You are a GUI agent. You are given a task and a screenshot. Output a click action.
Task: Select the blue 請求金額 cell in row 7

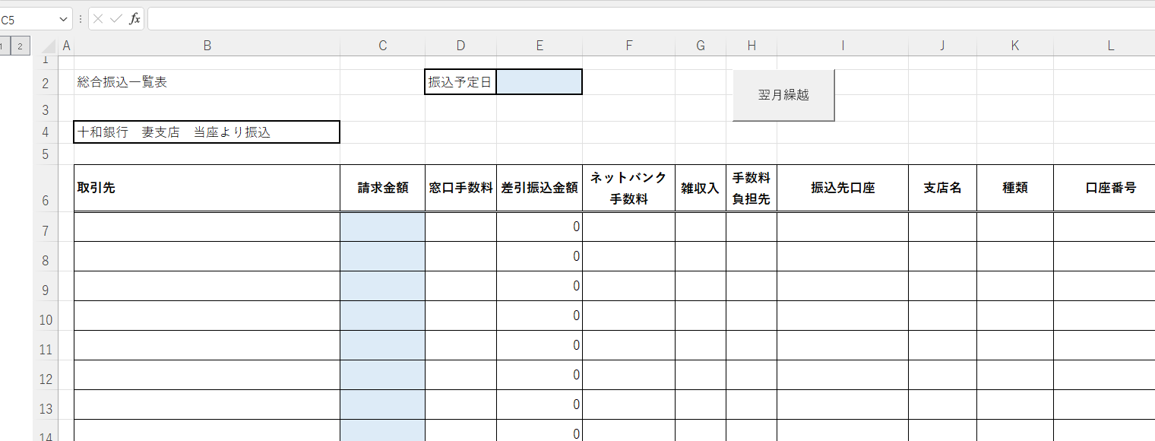tap(382, 227)
